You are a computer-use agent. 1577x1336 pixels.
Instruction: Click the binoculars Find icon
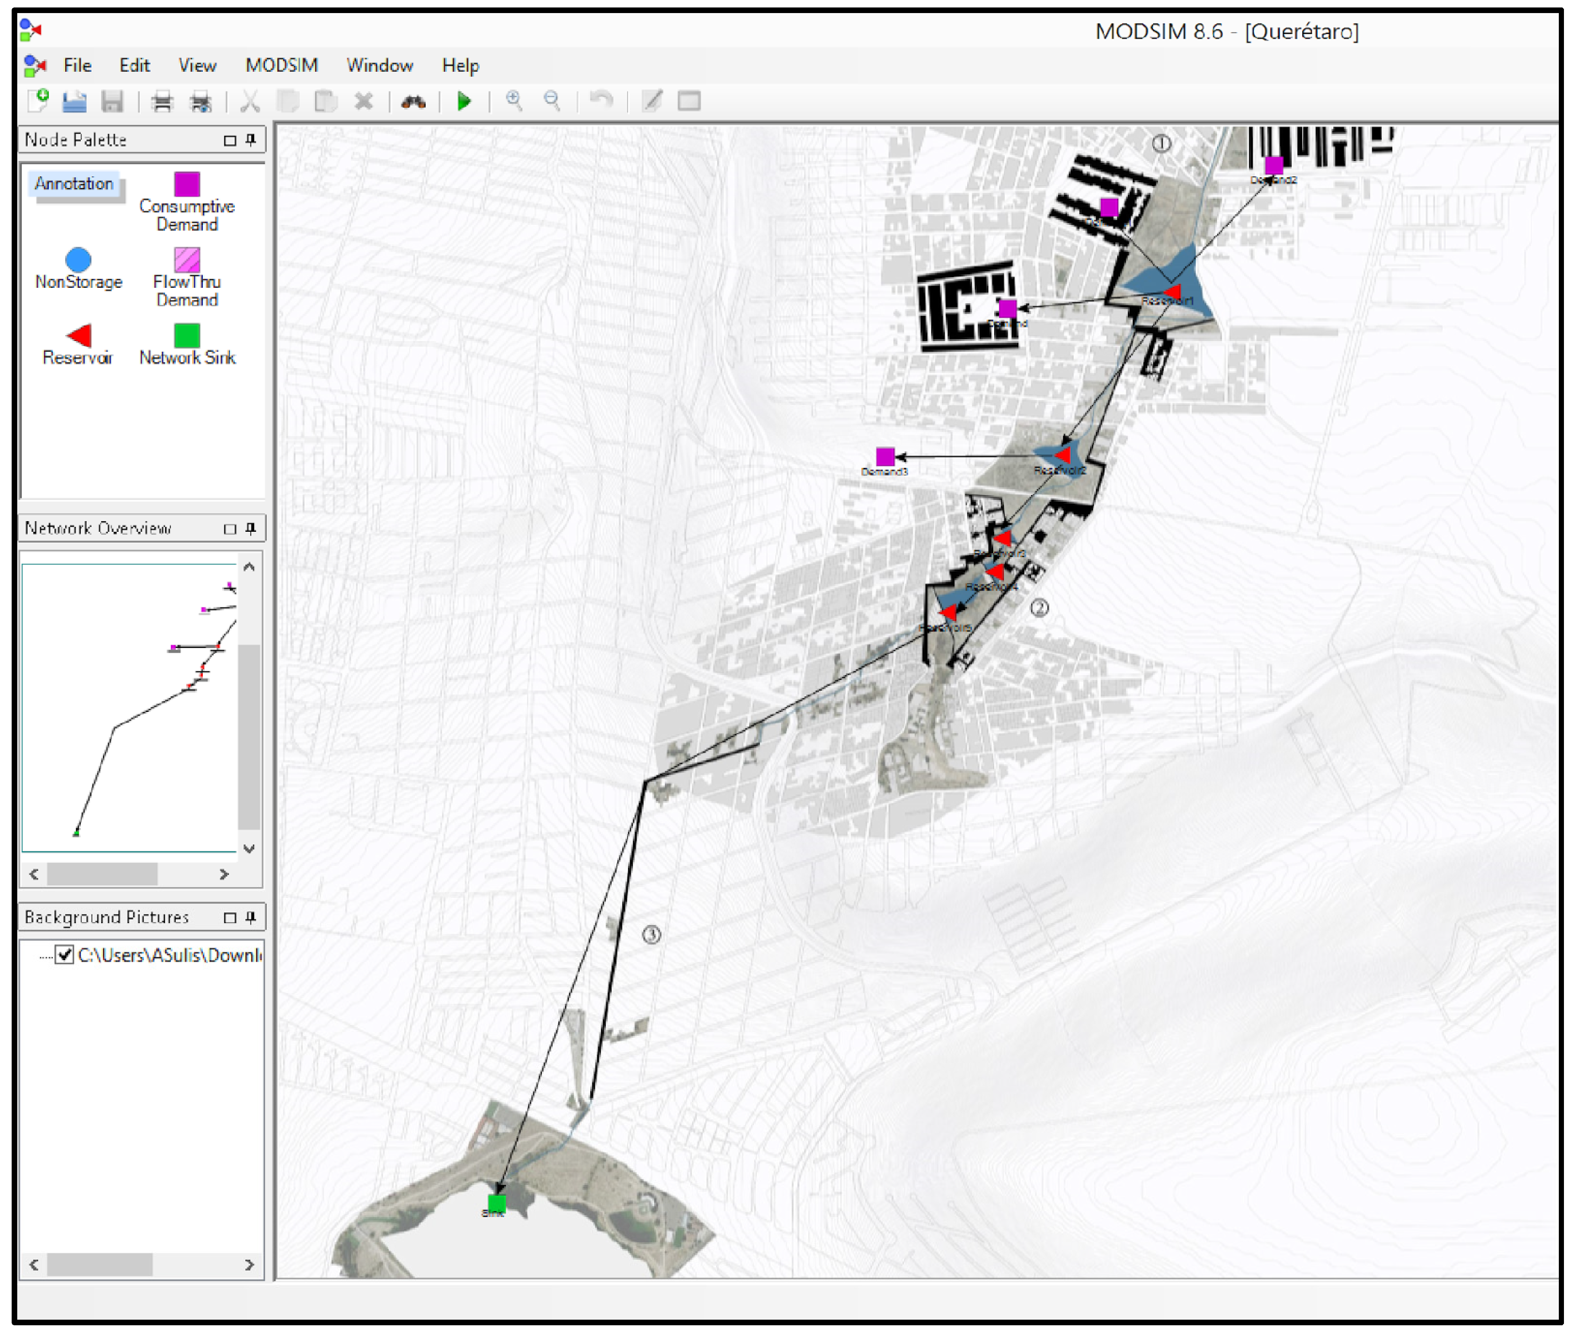point(413,101)
